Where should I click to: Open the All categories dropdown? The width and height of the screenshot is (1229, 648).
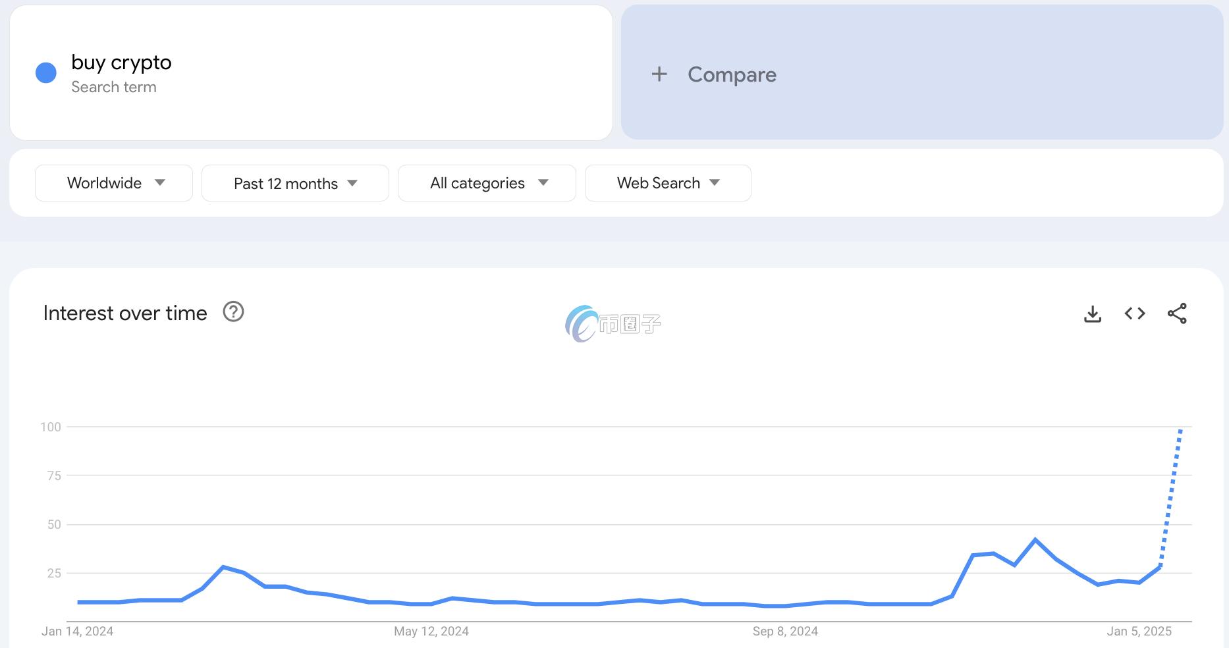click(487, 183)
